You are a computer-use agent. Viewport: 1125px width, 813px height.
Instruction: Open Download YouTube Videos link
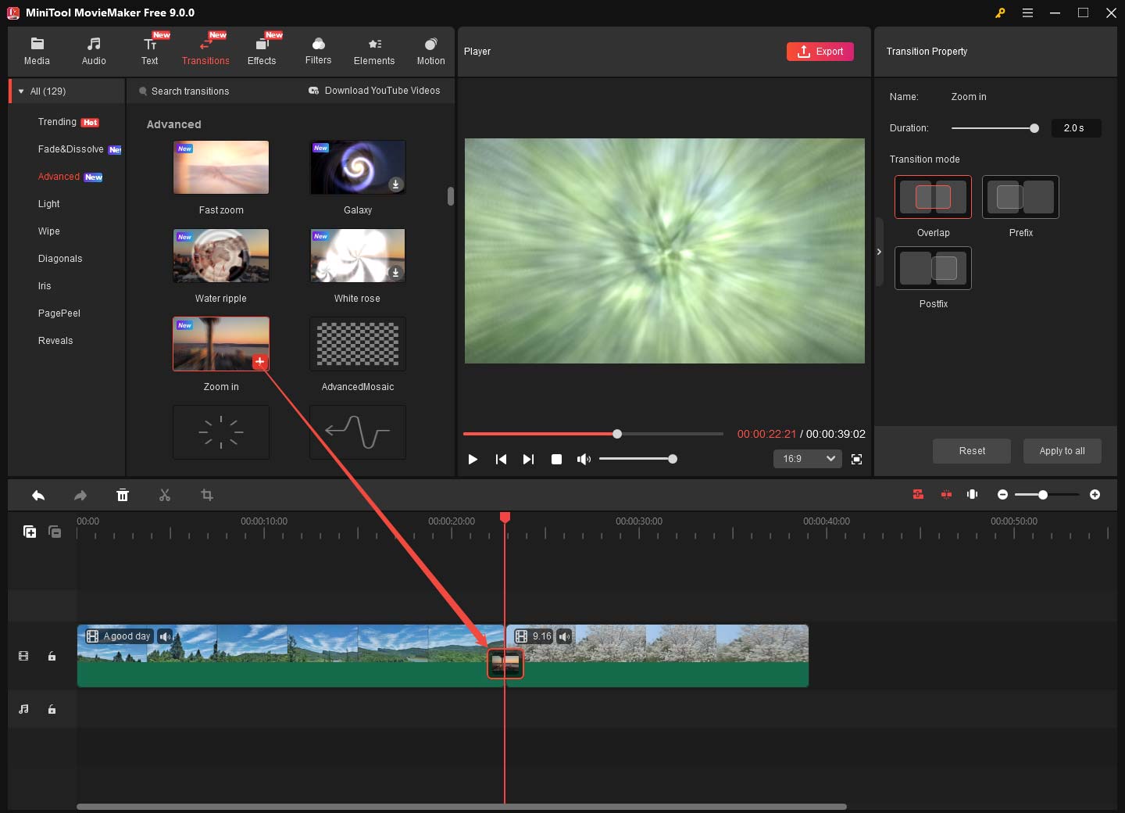(x=374, y=91)
